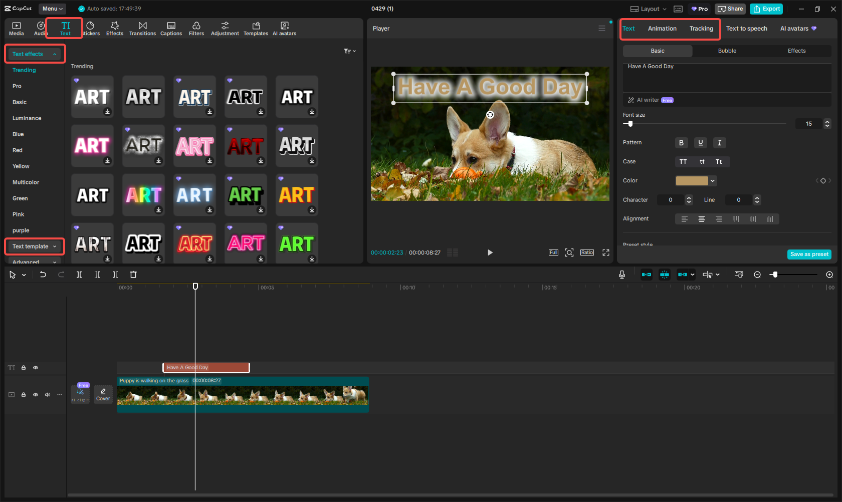Switch to the Animation tab
The image size is (842, 502).
pyautogui.click(x=662, y=29)
